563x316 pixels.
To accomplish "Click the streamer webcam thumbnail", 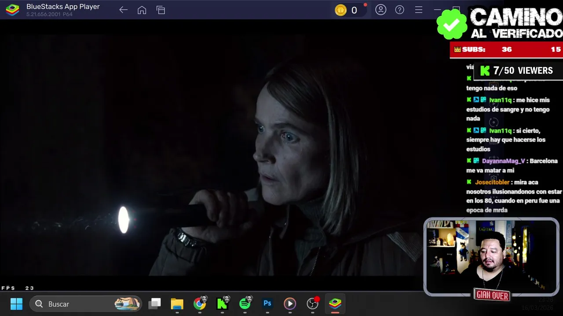I will (491, 257).
